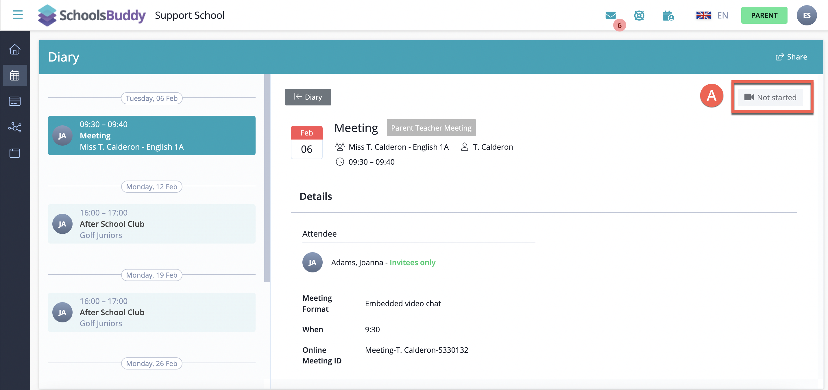Select the bottom browser-window icon in sidebar
Viewport: 828px width, 390px height.
pyautogui.click(x=15, y=153)
